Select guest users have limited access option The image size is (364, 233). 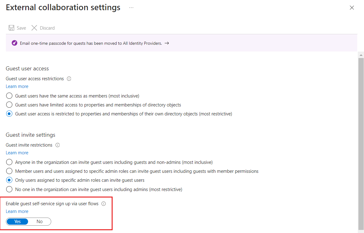click(x=9, y=105)
